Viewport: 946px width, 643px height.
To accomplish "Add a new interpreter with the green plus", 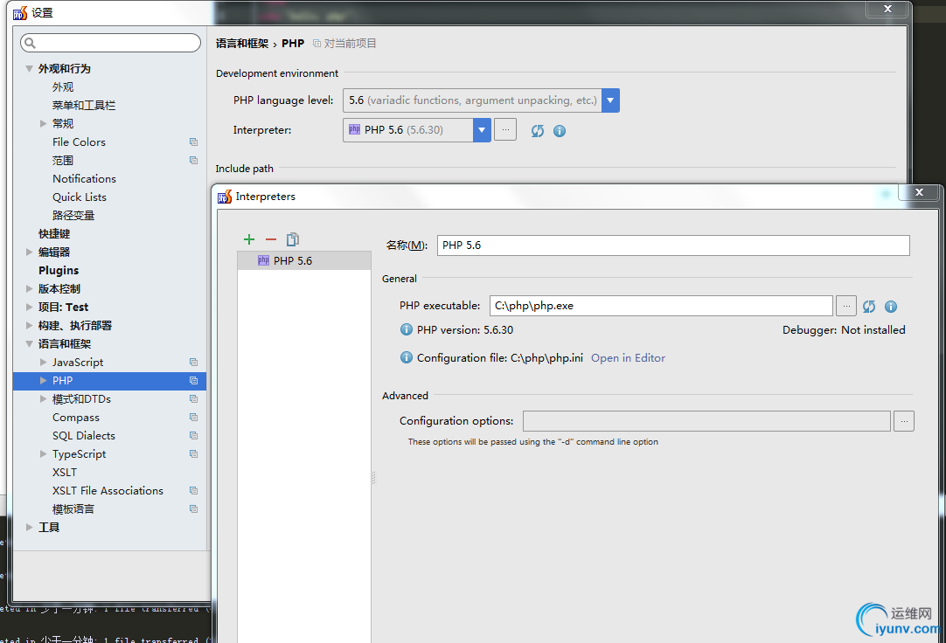I will (249, 239).
